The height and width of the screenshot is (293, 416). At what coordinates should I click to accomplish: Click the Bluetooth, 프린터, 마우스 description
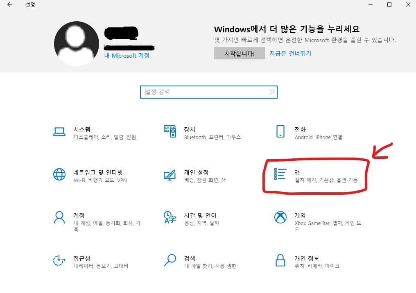point(213,137)
